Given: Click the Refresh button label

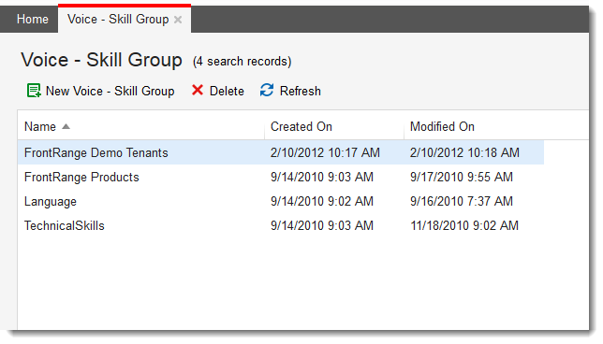Looking at the screenshot, I should pos(300,91).
